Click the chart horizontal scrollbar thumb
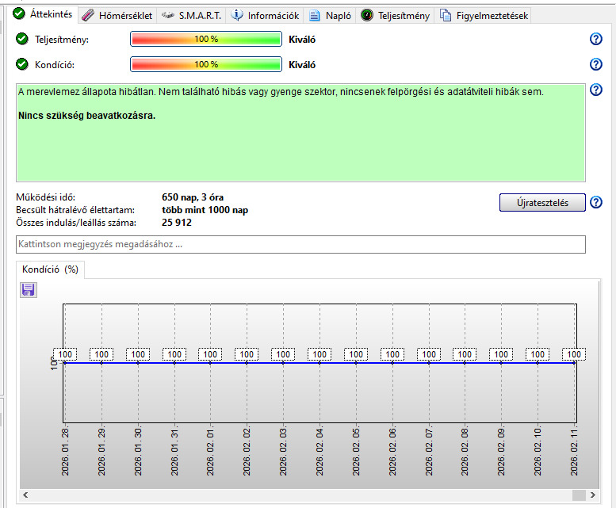 coord(579,495)
